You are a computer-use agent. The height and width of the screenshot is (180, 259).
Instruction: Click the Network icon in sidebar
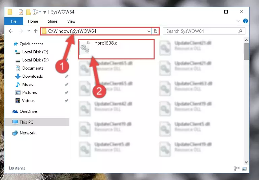coord(15,133)
